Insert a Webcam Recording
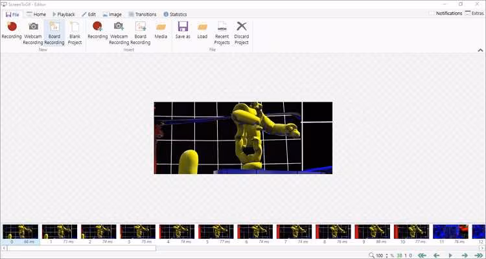This screenshot has height=259, width=486. [x=119, y=34]
